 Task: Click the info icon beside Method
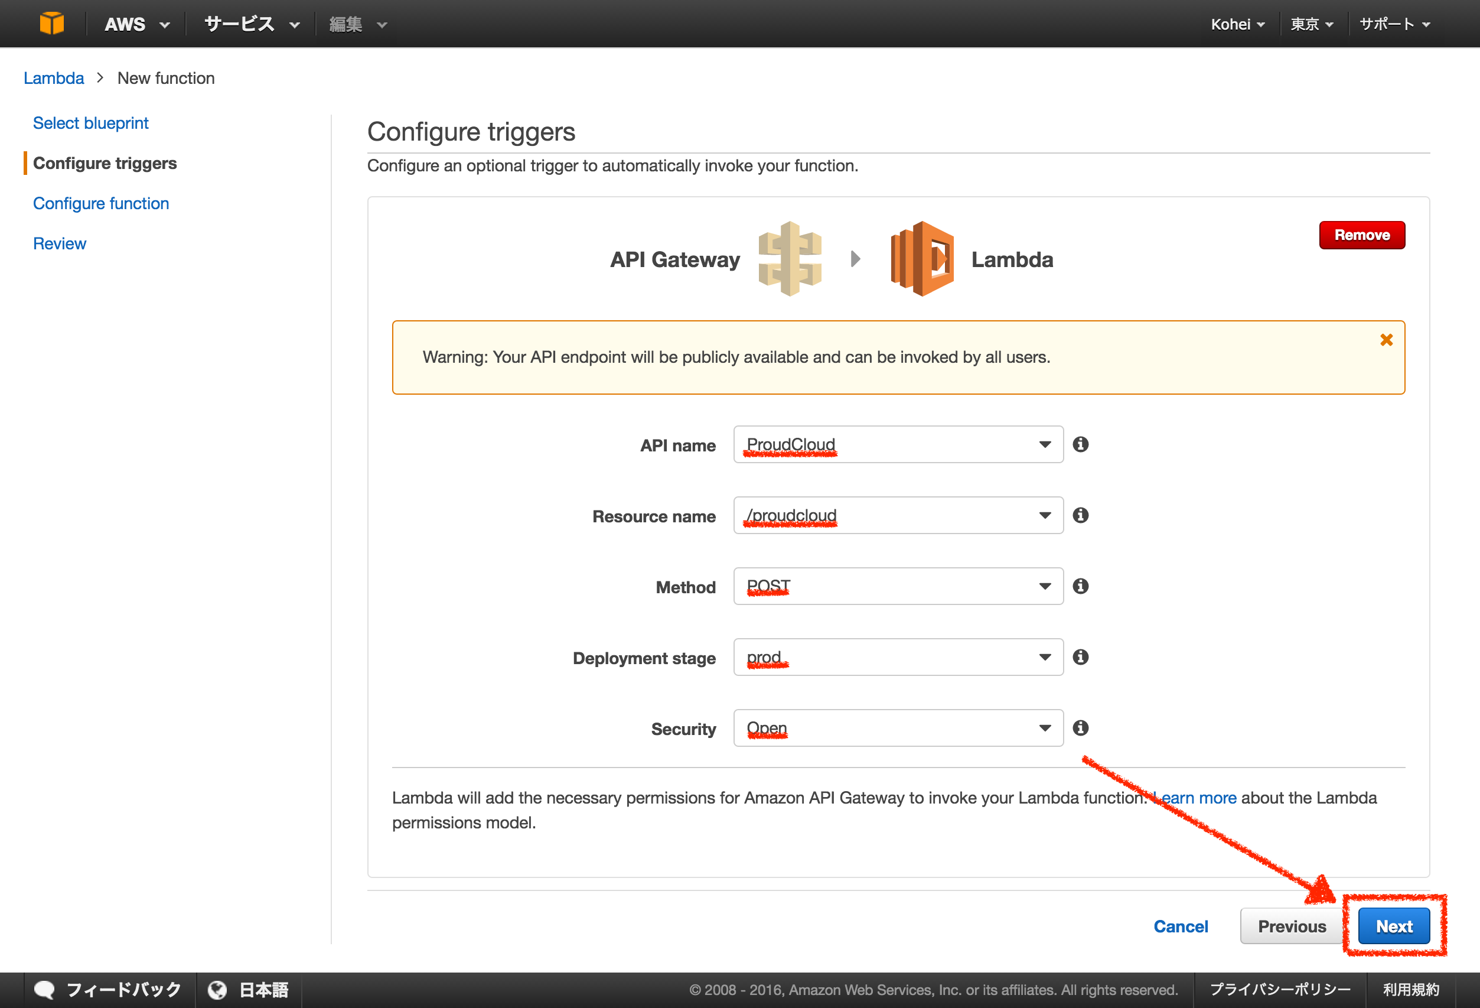(1081, 586)
